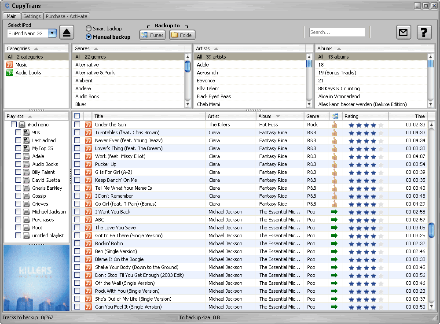Select the Alice in Wonderland album

[371, 96]
